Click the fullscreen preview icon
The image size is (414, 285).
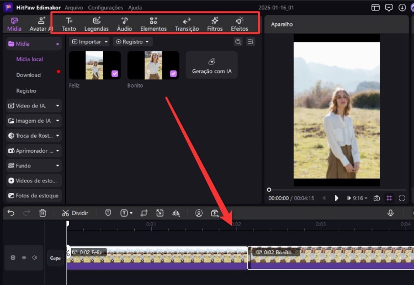402,198
